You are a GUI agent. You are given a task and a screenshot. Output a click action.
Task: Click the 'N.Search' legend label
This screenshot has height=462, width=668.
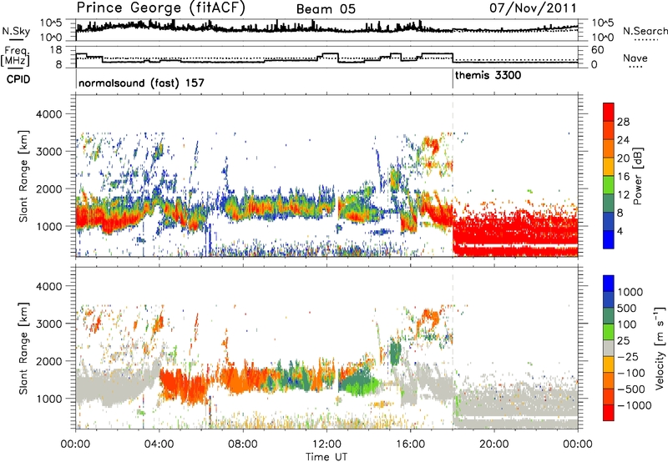point(645,31)
